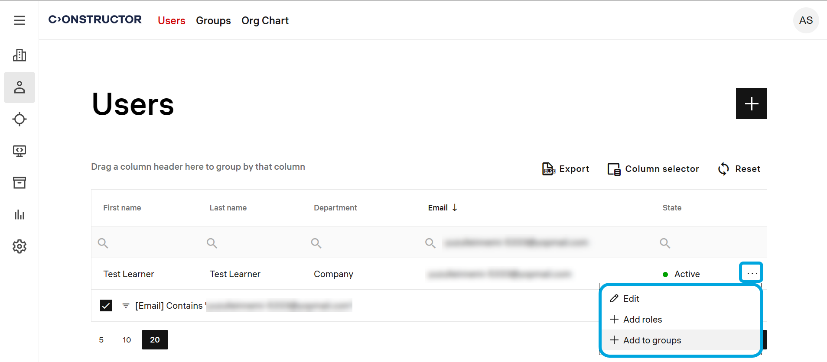Screen dimensions: 827x362
Task: Open the organization building sidebar icon
Action: (20, 55)
